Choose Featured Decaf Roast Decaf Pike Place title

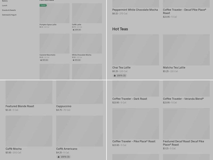(x=183, y=143)
